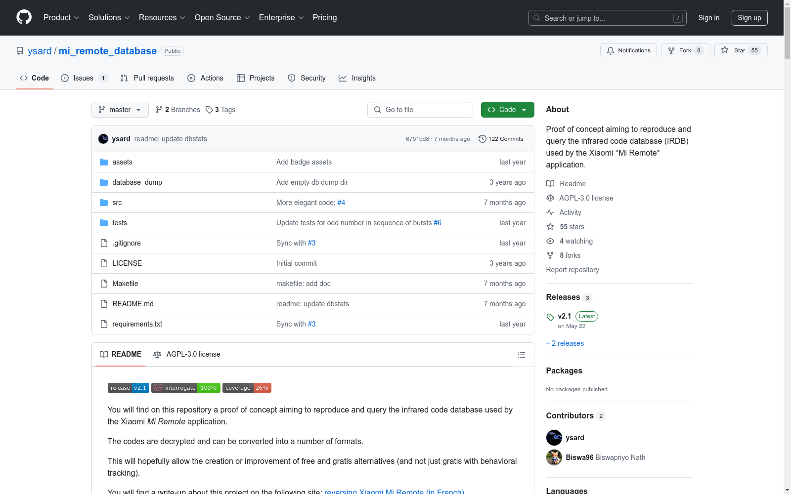This screenshot has height=494, width=791.
Task: Open issue #4 link in src row
Action: tap(341, 203)
